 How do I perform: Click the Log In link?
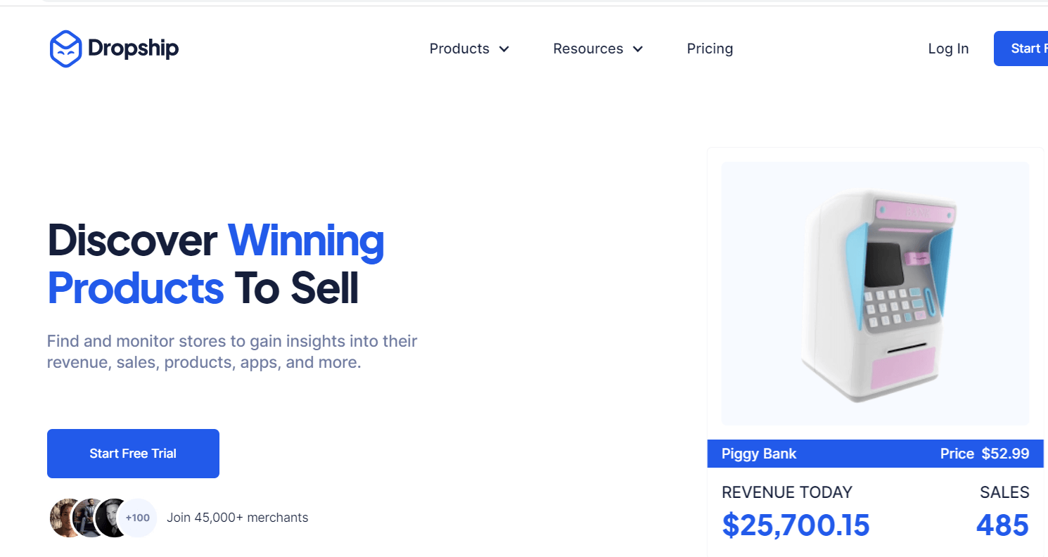pyautogui.click(x=948, y=49)
